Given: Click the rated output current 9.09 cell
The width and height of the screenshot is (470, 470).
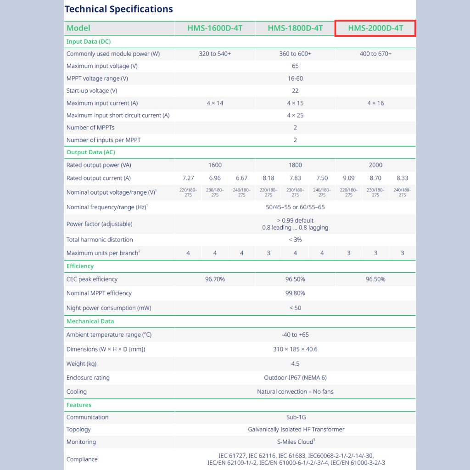Looking at the screenshot, I should [x=349, y=179].
